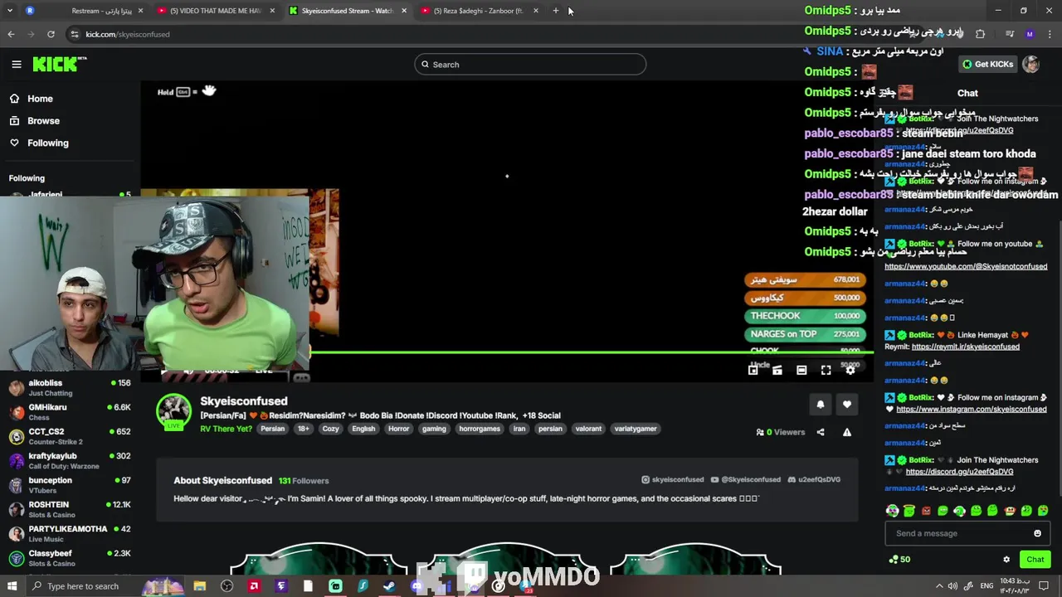Insert the last quick emote in chat
This screenshot has height=597, width=1062.
[x=1043, y=511]
